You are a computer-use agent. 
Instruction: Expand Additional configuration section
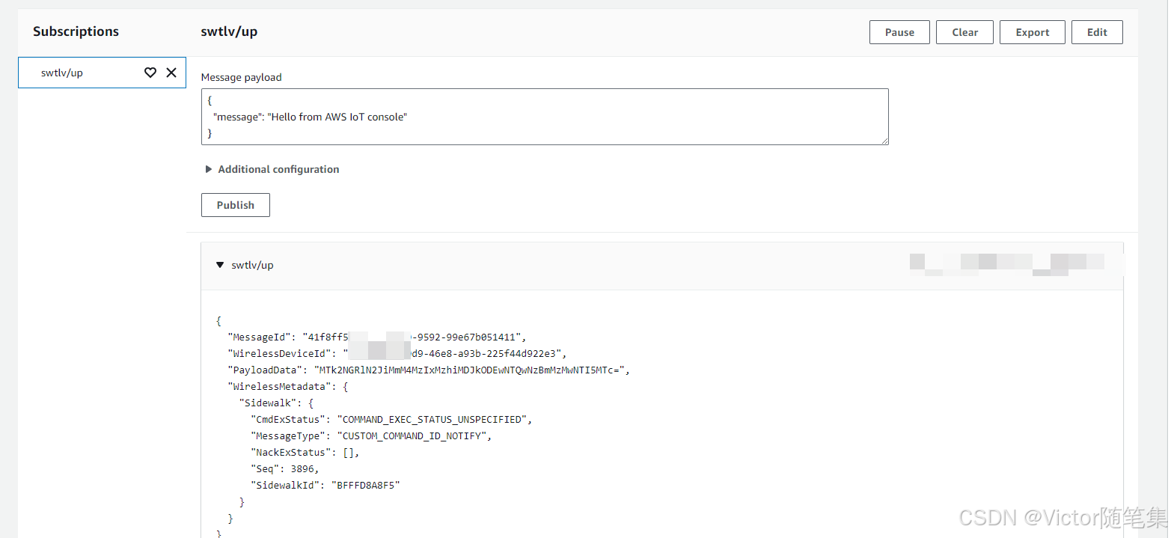[x=209, y=169]
